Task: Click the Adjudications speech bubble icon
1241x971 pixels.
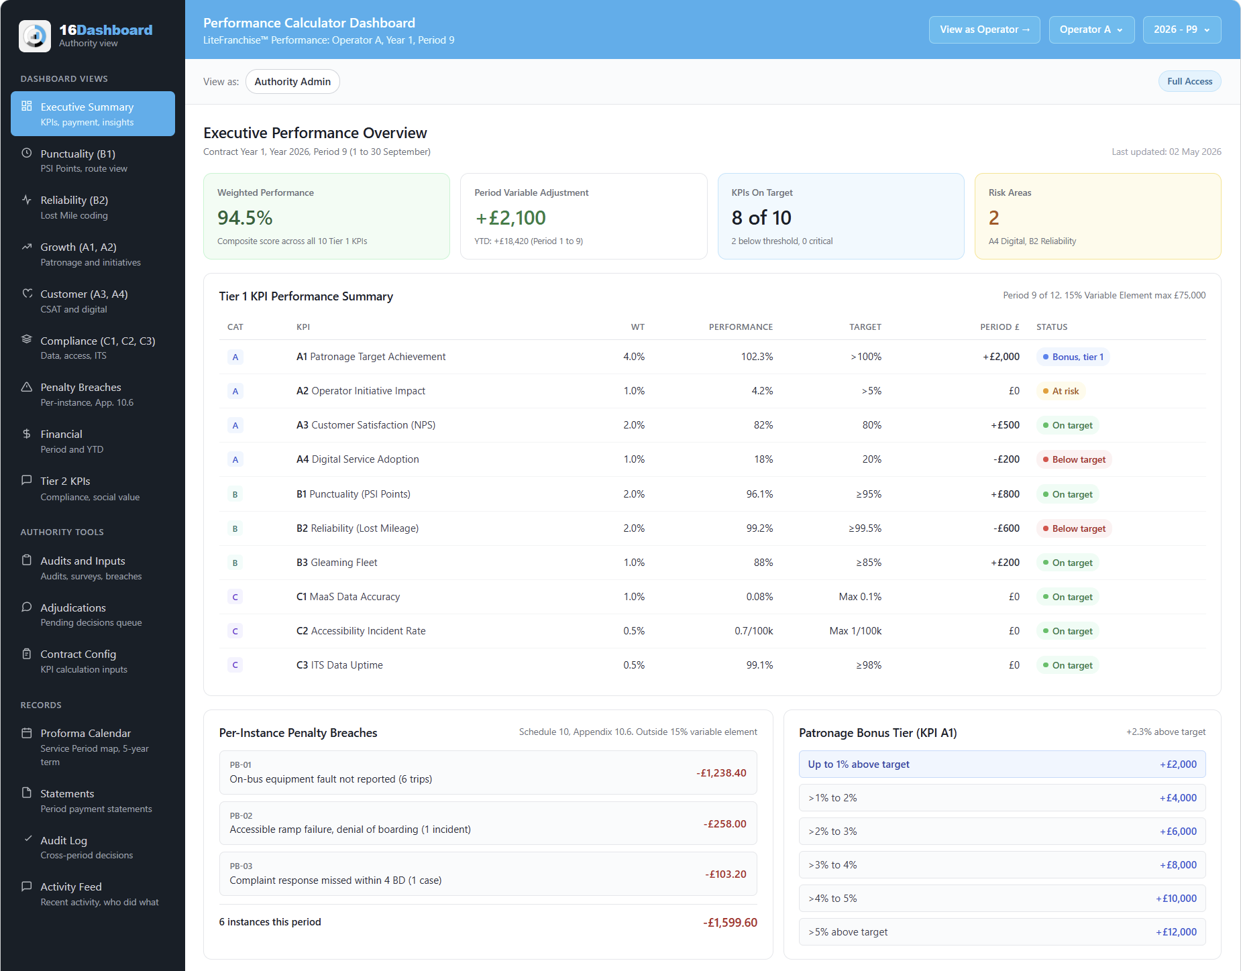Action: pos(27,607)
